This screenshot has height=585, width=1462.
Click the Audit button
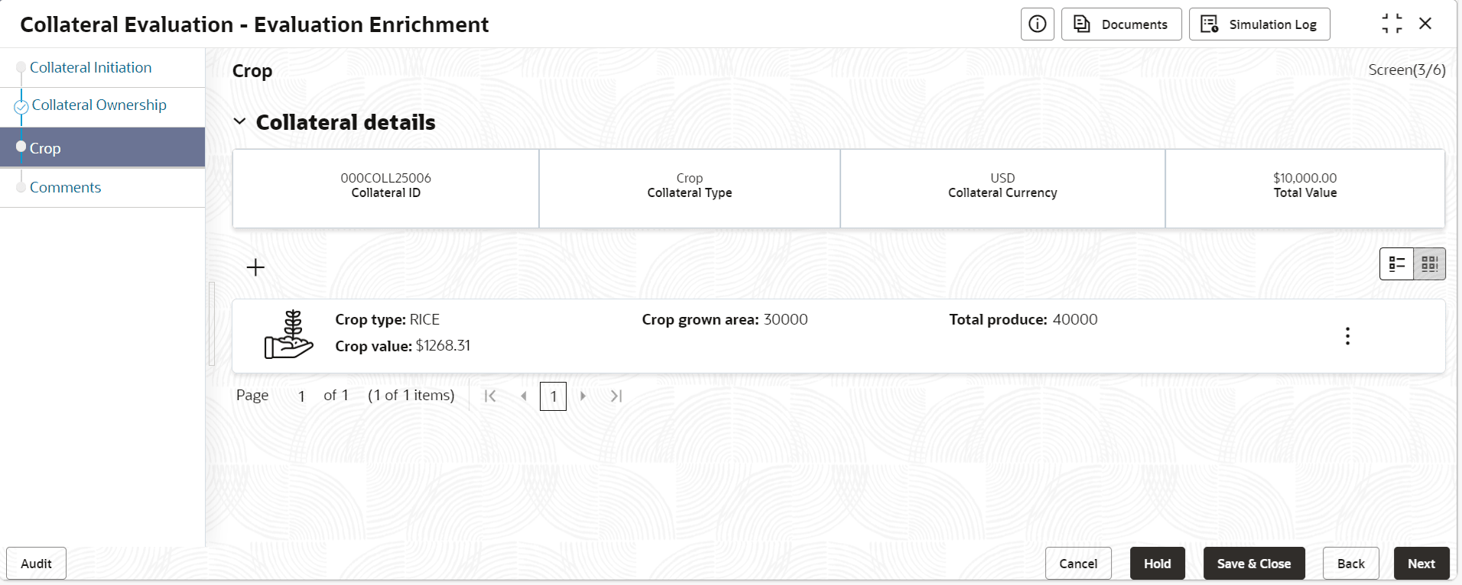click(36, 564)
